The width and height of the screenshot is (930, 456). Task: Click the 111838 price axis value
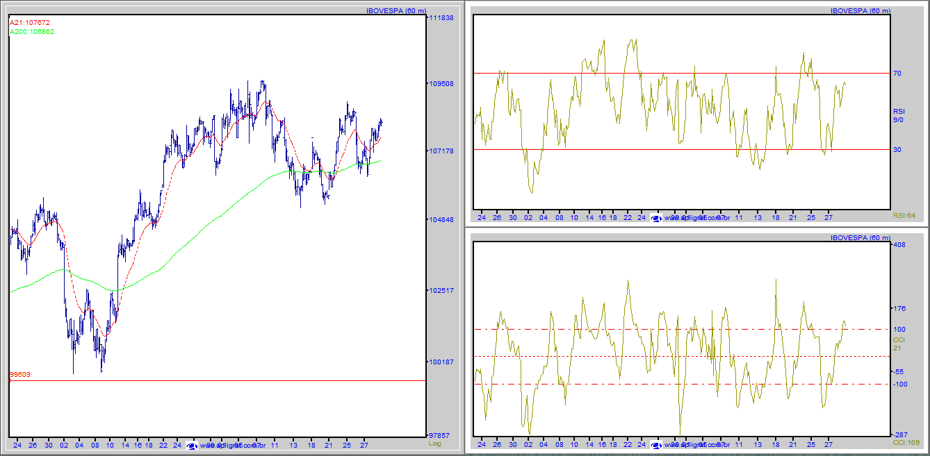pyautogui.click(x=442, y=18)
